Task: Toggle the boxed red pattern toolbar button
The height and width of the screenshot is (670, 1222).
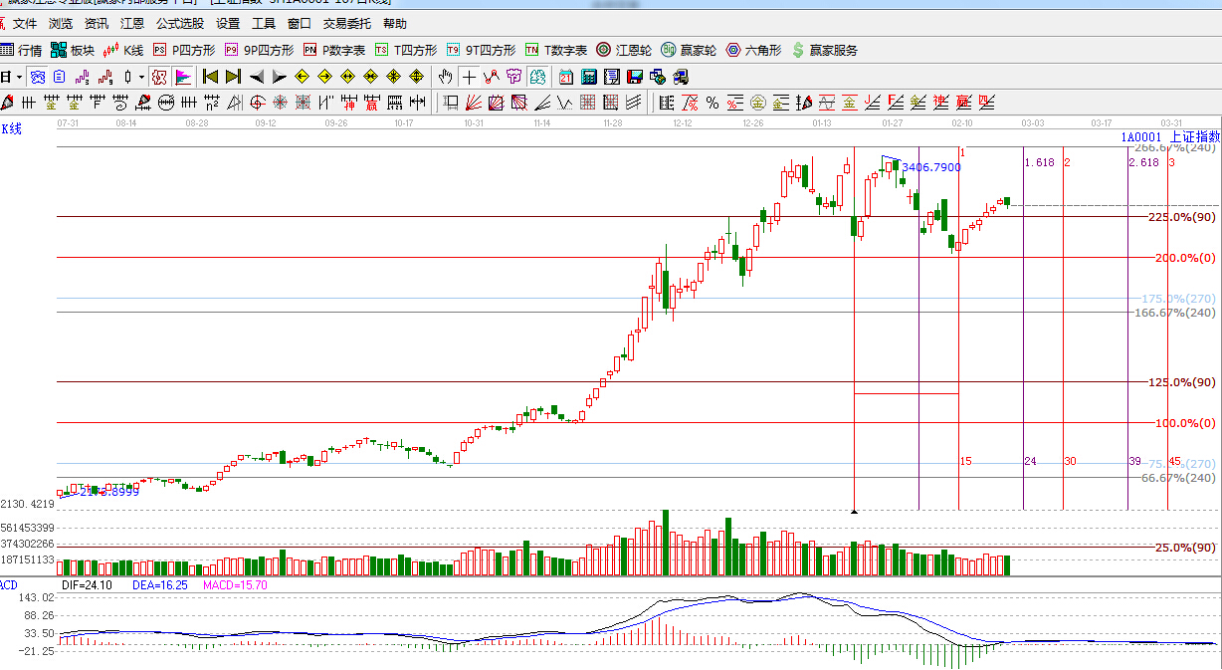Action: (159, 77)
